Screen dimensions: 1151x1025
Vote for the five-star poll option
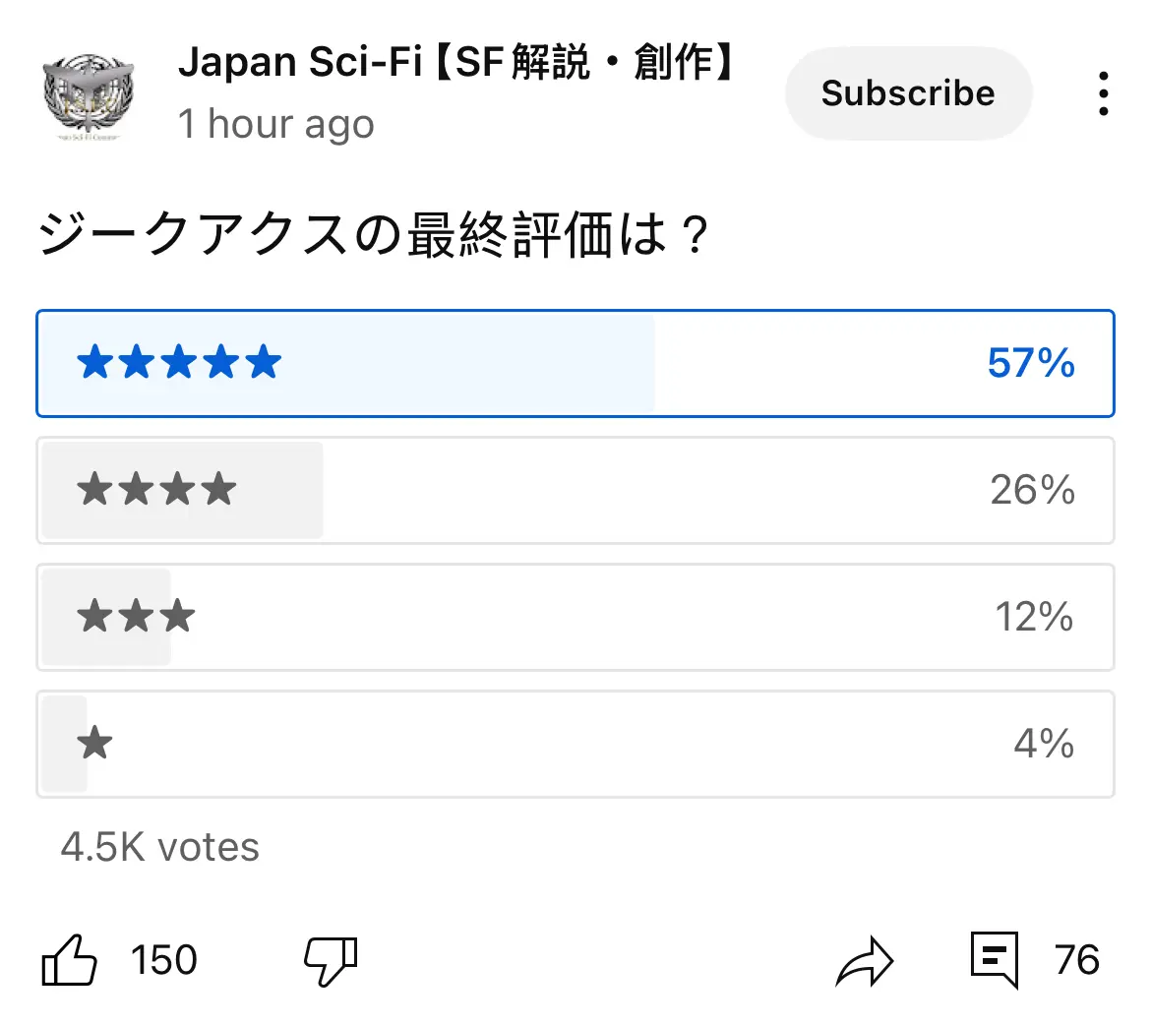pyautogui.click(x=575, y=363)
